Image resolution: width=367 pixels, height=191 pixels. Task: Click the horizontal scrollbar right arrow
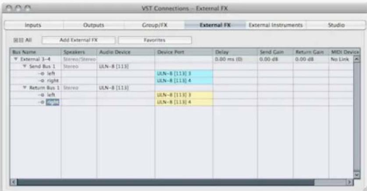tap(350, 182)
